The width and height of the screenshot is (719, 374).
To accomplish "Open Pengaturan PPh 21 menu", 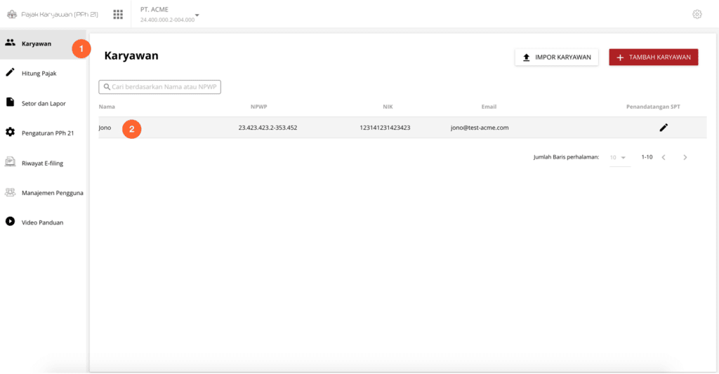I will click(43, 133).
